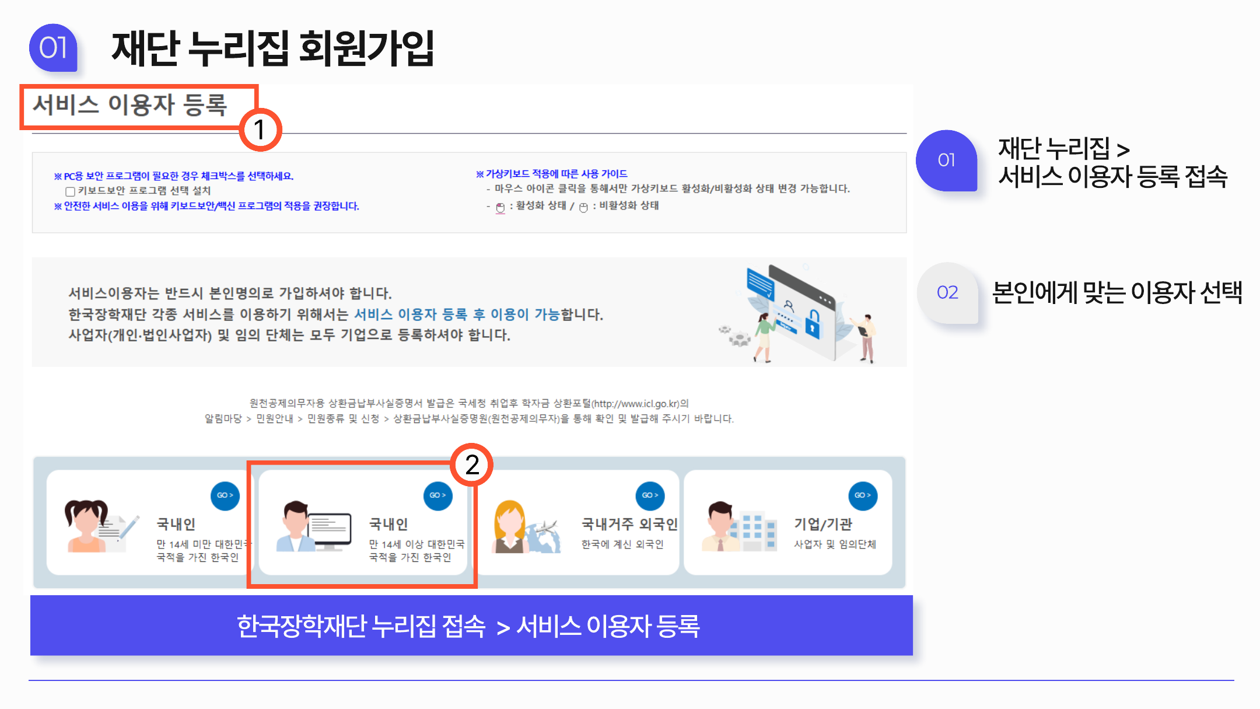Click the 재단 누리집 회원가입 slide title

click(x=272, y=48)
